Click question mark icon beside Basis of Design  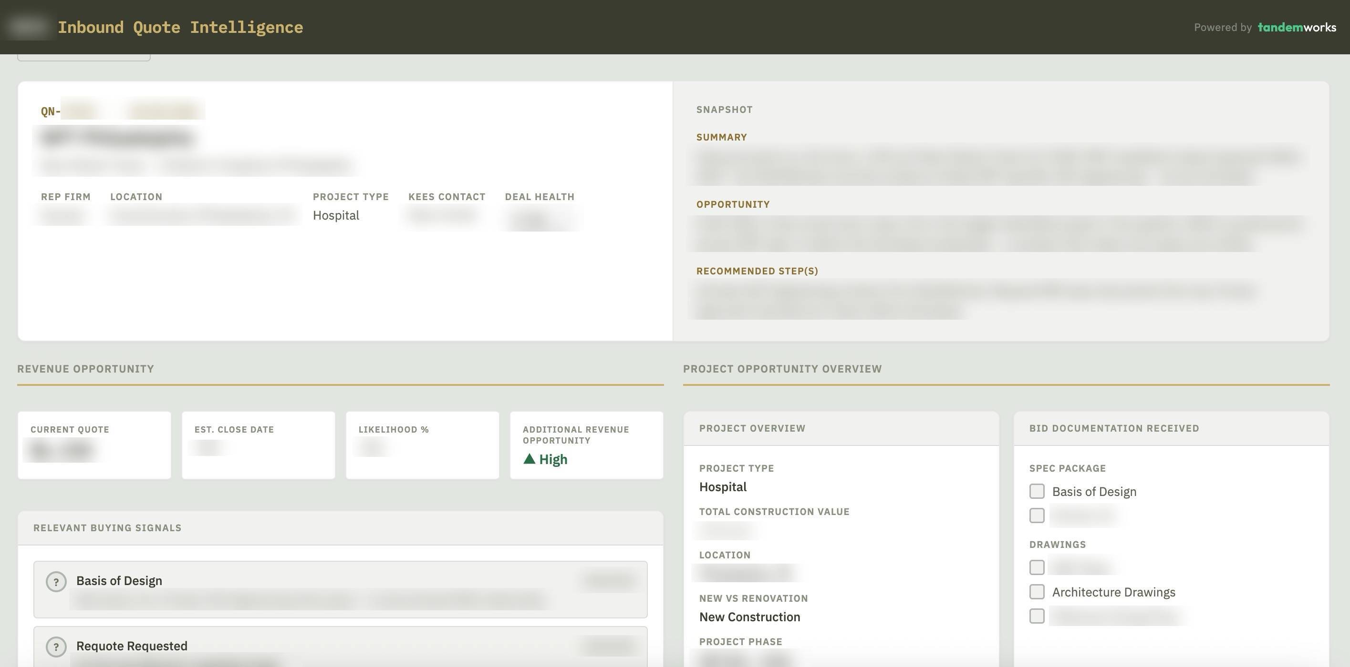(x=56, y=582)
